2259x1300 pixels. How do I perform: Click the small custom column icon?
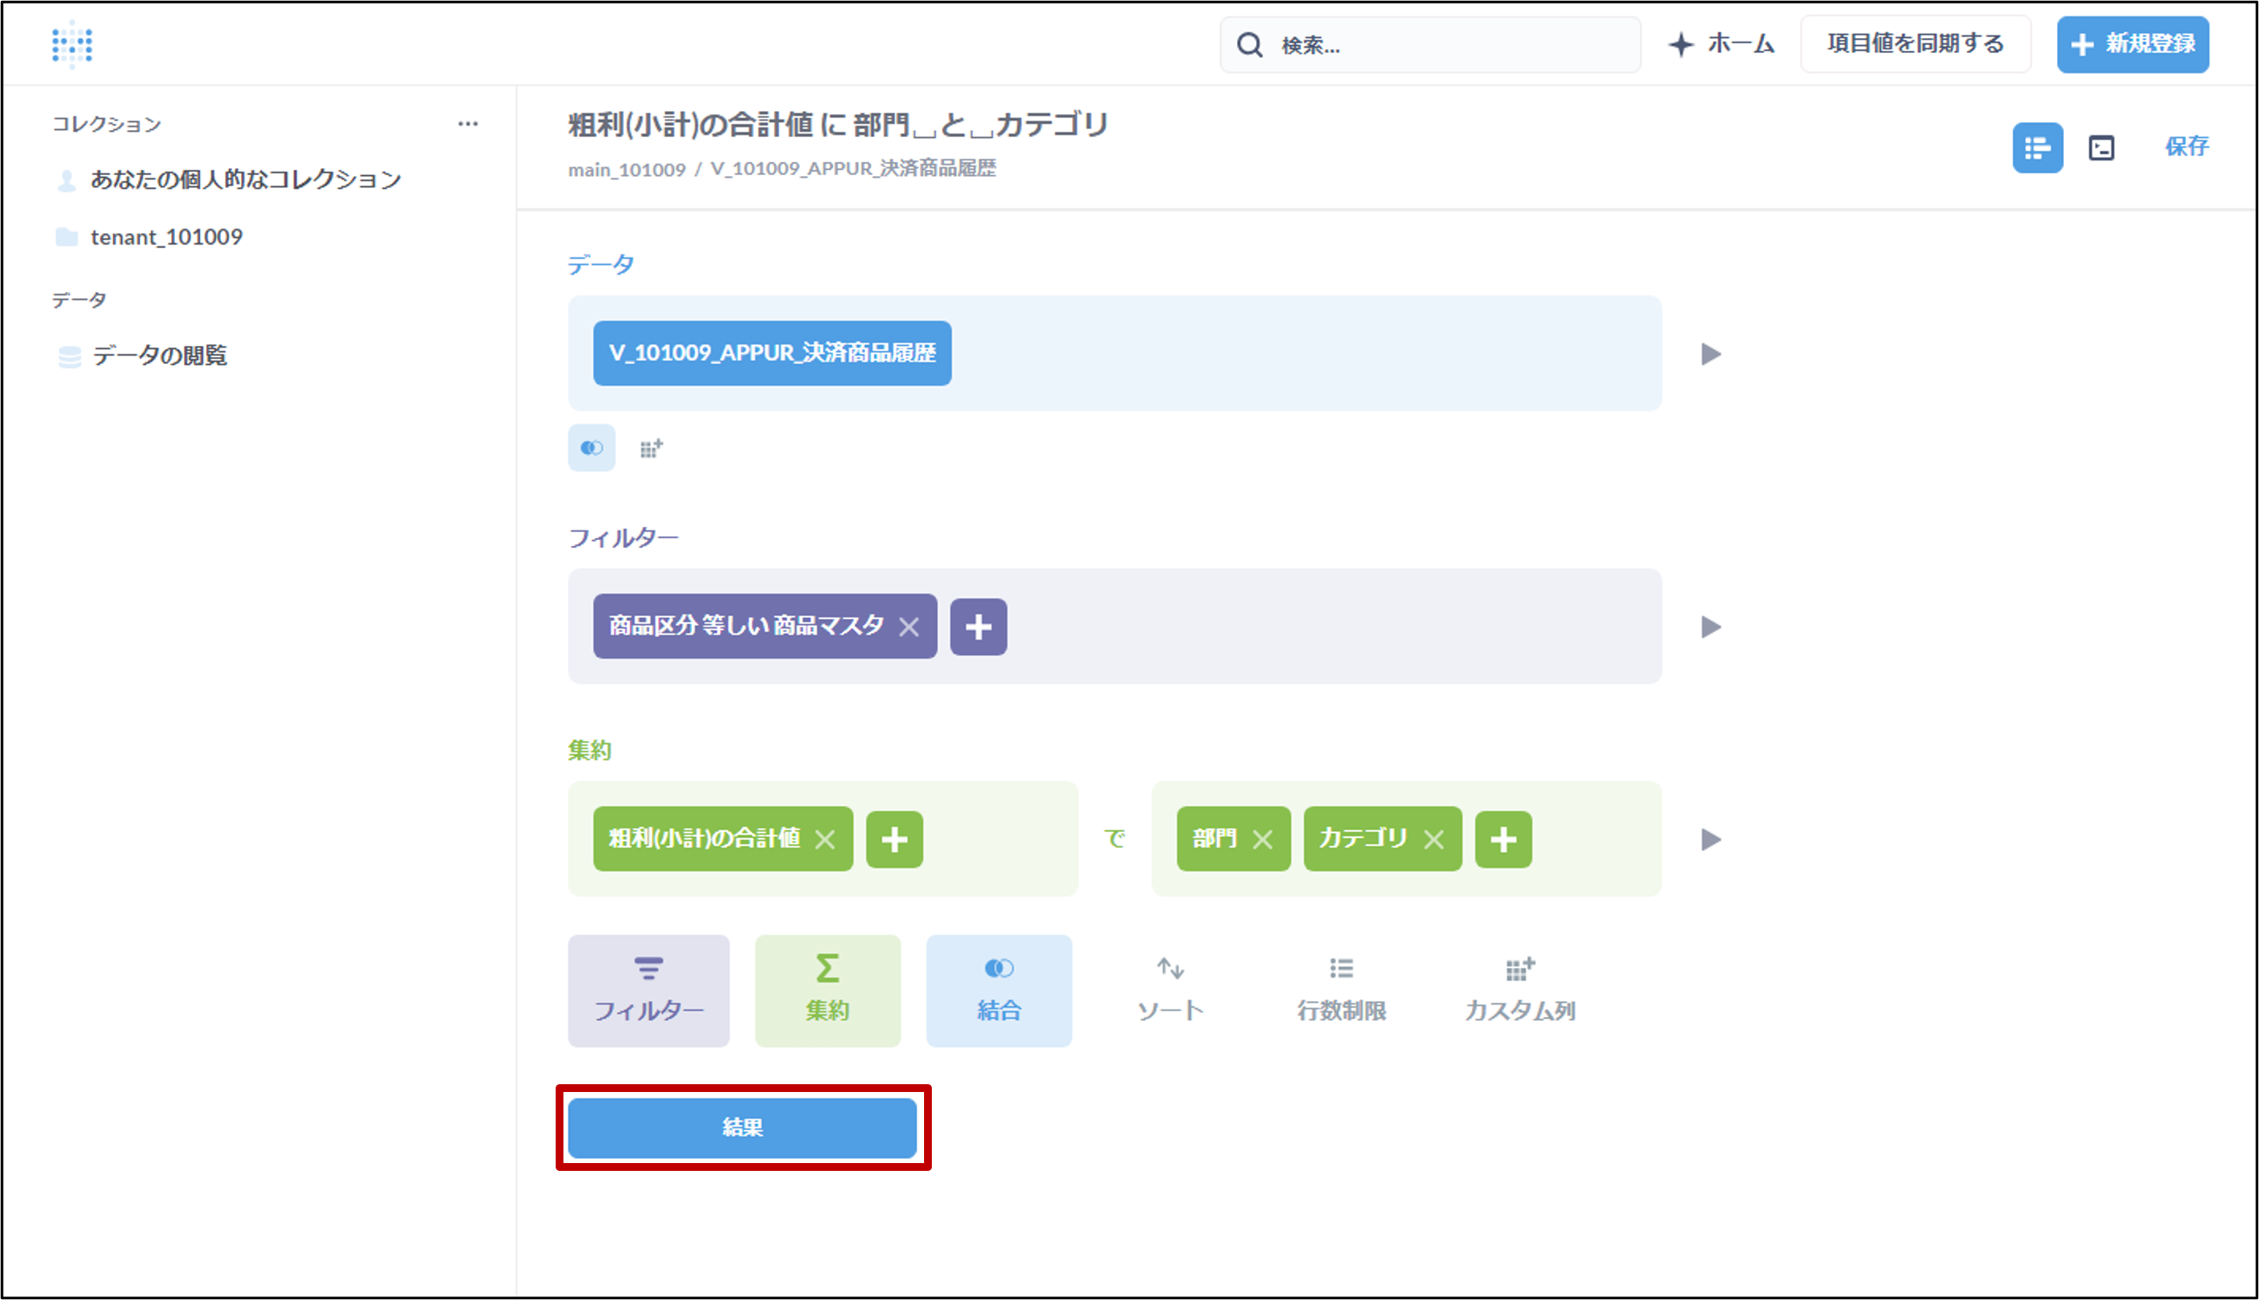pyautogui.click(x=651, y=448)
